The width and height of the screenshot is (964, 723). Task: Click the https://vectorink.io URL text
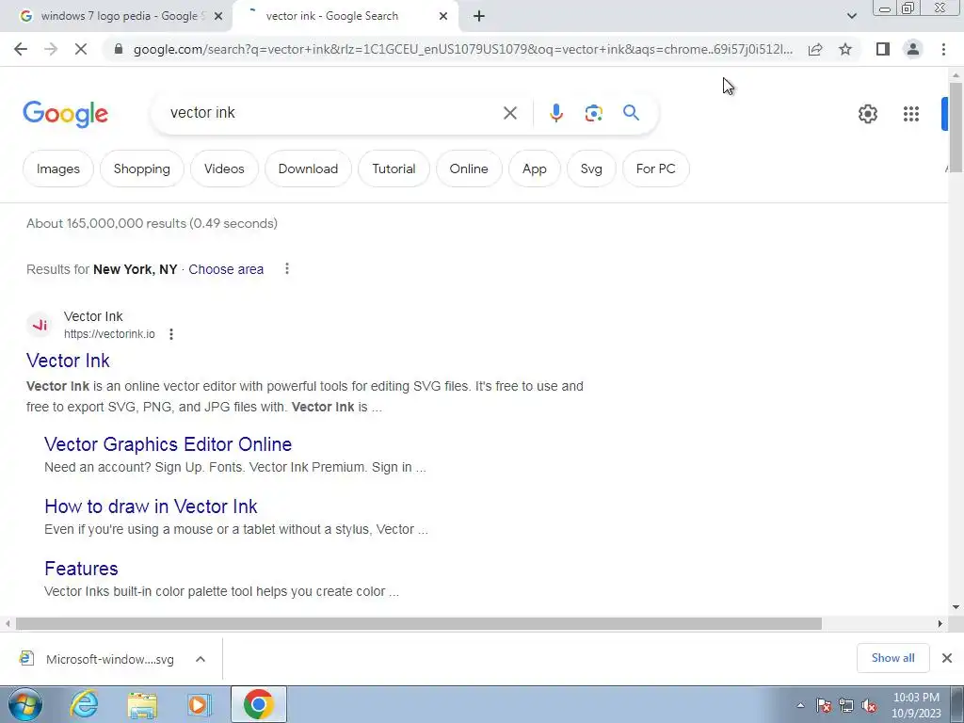pyautogui.click(x=109, y=334)
